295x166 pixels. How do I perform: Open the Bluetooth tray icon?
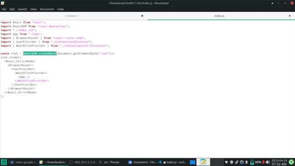click(247, 162)
